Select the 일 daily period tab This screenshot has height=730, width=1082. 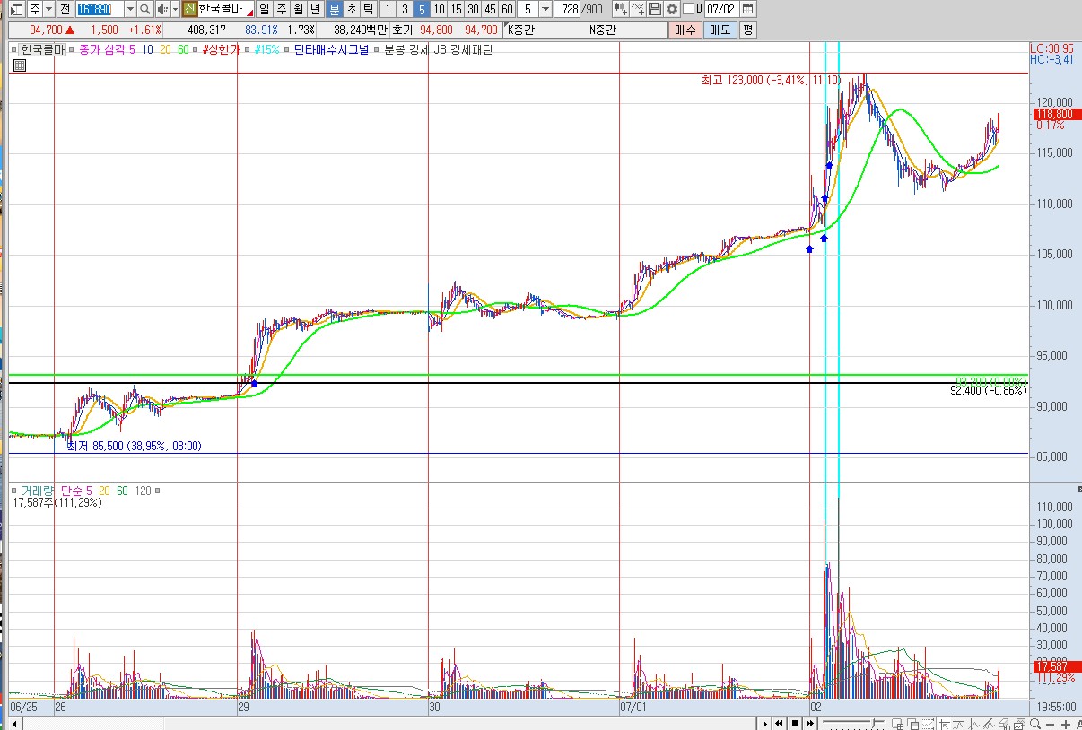[x=265, y=9]
